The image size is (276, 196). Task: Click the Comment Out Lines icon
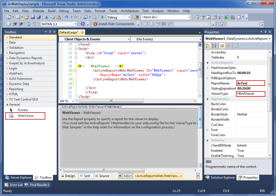[x=29, y=24]
